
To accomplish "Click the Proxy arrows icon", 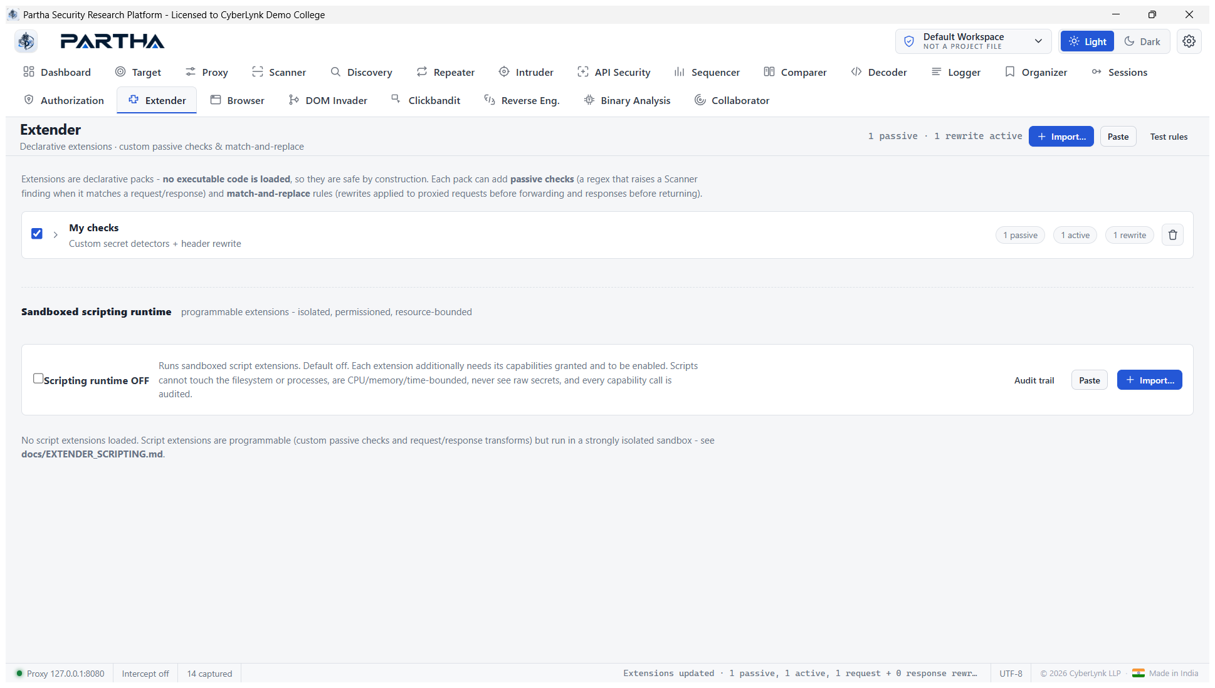I will [x=191, y=72].
